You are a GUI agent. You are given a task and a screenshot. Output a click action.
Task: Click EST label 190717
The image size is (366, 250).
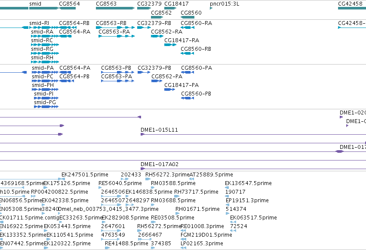point(235,192)
